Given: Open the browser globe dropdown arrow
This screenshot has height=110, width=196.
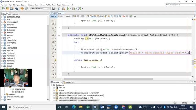Looking at the screenshot, I should coord(56,9).
